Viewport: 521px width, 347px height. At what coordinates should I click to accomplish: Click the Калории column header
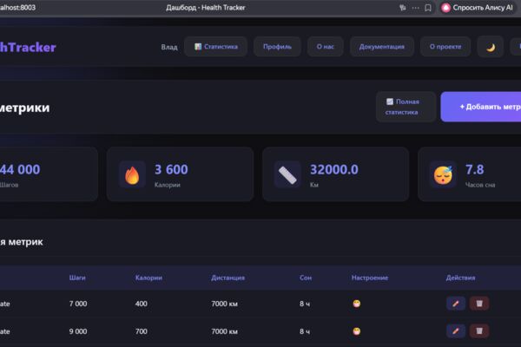[x=148, y=278]
